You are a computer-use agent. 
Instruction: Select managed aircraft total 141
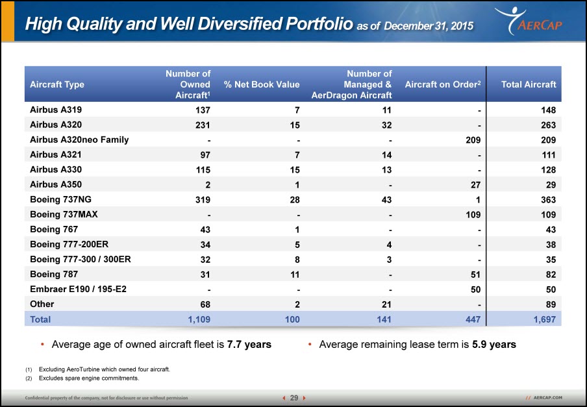click(x=384, y=319)
